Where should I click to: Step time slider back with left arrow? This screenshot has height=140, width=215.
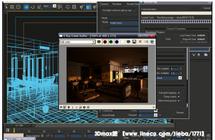point(5,125)
